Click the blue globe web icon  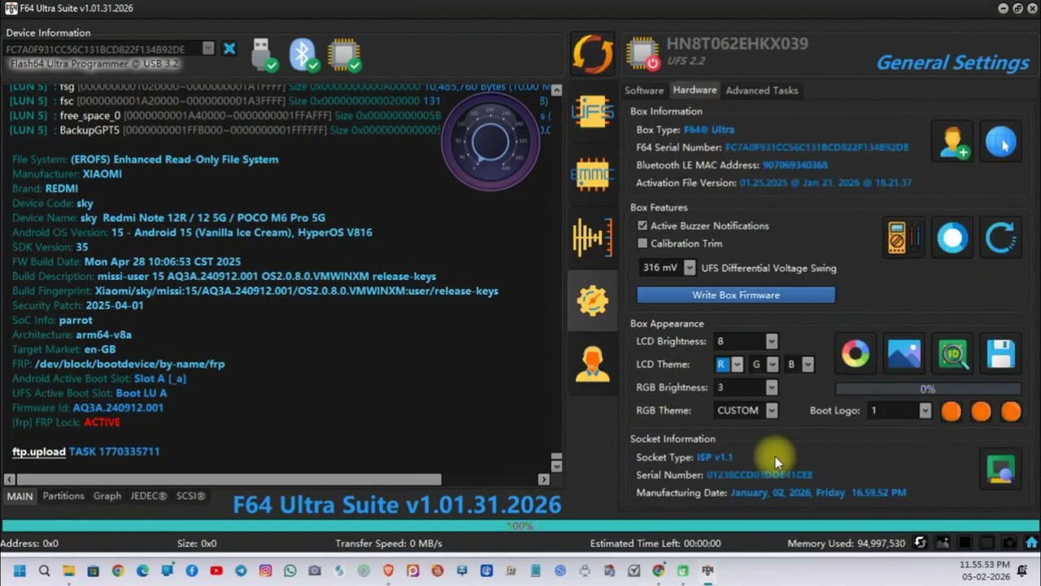(x=1001, y=142)
